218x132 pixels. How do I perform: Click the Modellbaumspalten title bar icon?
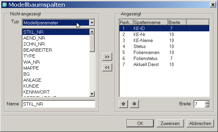[x=5, y=5]
